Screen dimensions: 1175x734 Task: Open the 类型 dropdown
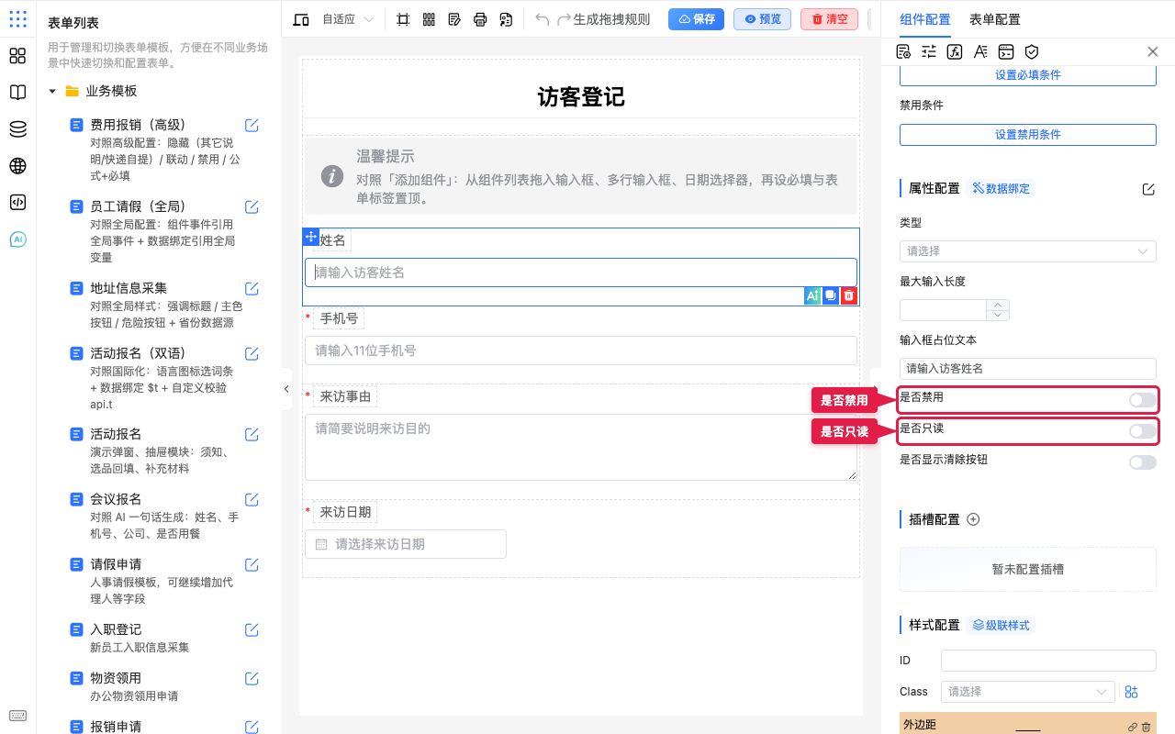tap(1028, 251)
